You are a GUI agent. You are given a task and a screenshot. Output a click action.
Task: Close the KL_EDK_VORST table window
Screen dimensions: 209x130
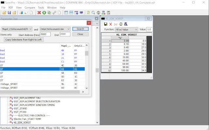click(x=148, y=19)
